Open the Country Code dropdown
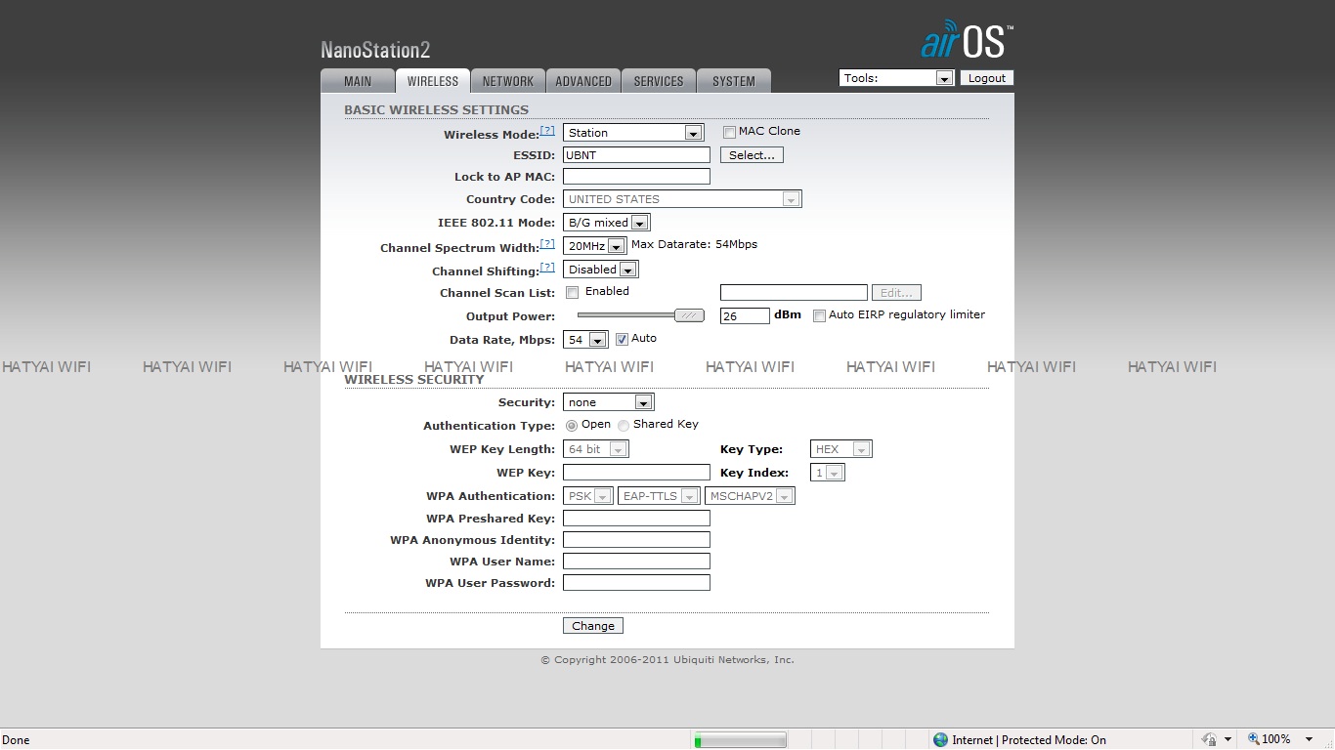The width and height of the screenshot is (1335, 750). pos(682,199)
